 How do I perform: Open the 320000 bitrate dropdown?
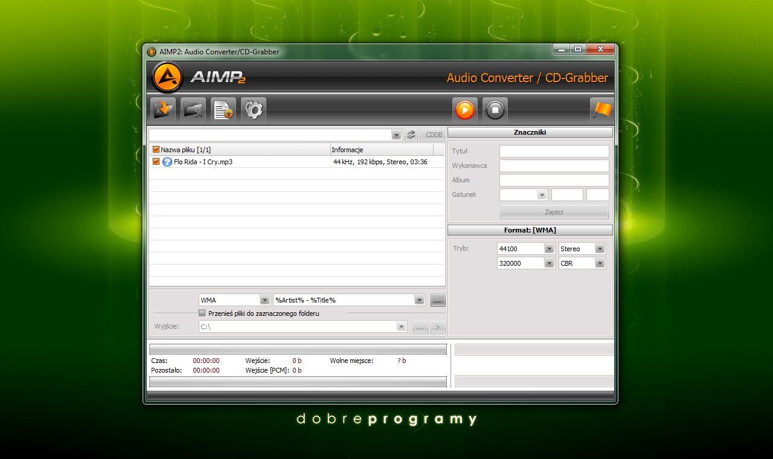549,263
